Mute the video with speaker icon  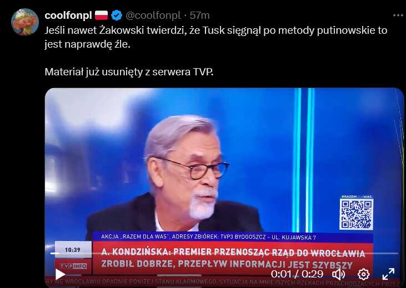338,274
